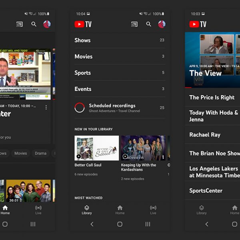Tap the YouTube TV logo above Shows
240x240 pixels.
pyautogui.click(x=83, y=24)
